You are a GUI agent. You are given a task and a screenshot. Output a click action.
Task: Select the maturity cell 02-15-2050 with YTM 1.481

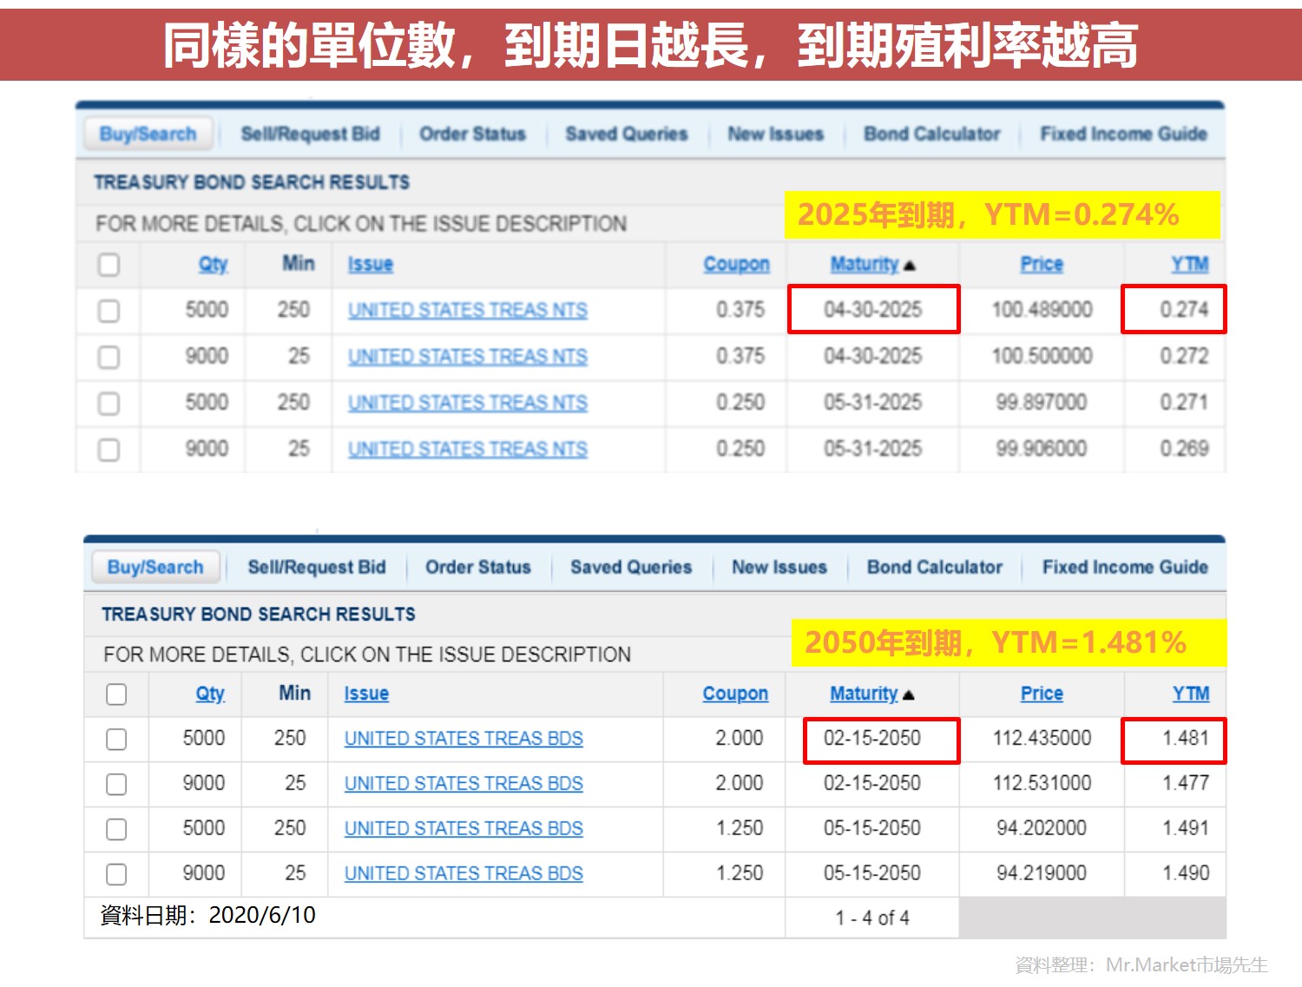pyautogui.click(x=872, y=739)
